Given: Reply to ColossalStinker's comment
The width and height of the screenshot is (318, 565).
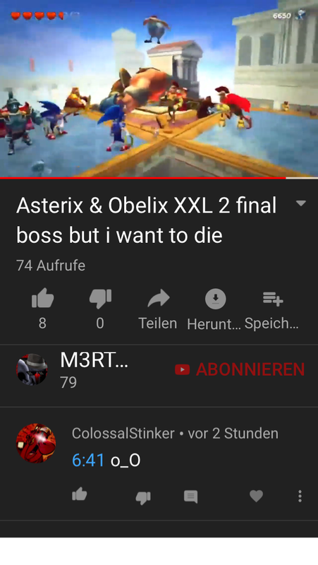Looking at the screenshot, I should [x=190, y=496].
